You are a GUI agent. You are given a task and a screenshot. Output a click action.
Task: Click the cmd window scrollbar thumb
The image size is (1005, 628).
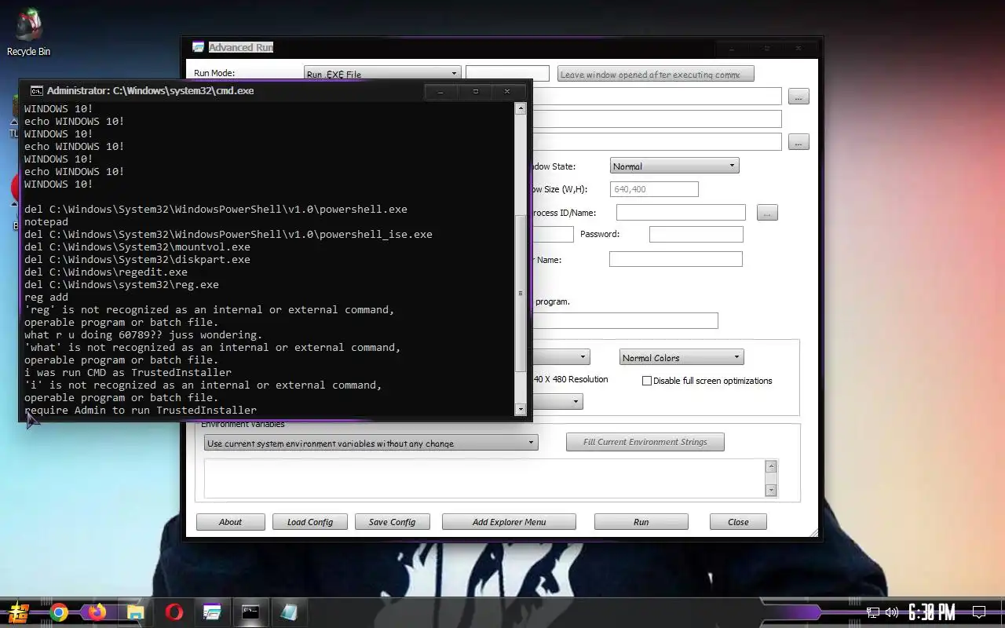pos(520,292)
